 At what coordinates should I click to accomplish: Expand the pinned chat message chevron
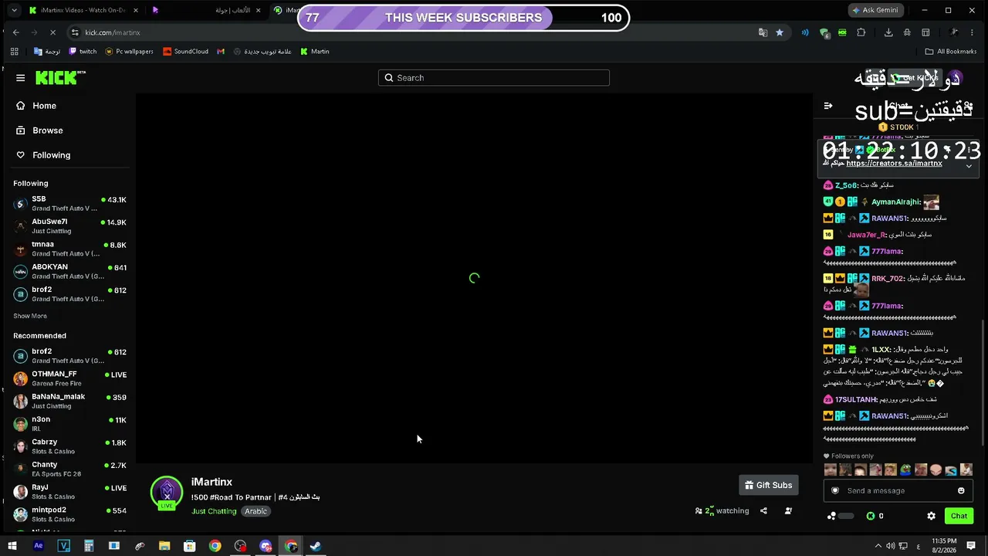click(969, 167)
